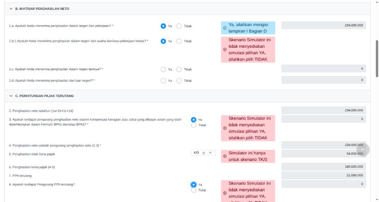379x202 pixels.
Task: Select Ya for question 8 Pengurang PPh terutang
Action: tap(193, 185)
